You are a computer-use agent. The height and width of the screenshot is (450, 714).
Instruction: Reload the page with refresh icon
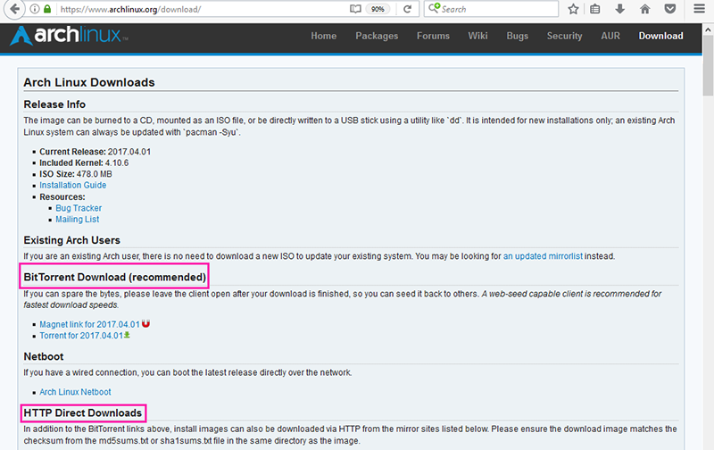pos(407,9)
